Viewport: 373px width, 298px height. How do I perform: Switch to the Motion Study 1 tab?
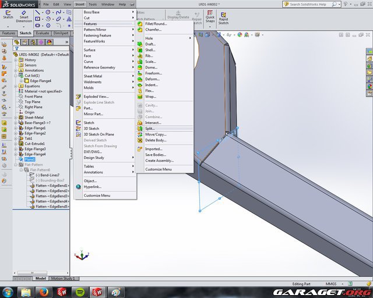click(x=62, y=278)
